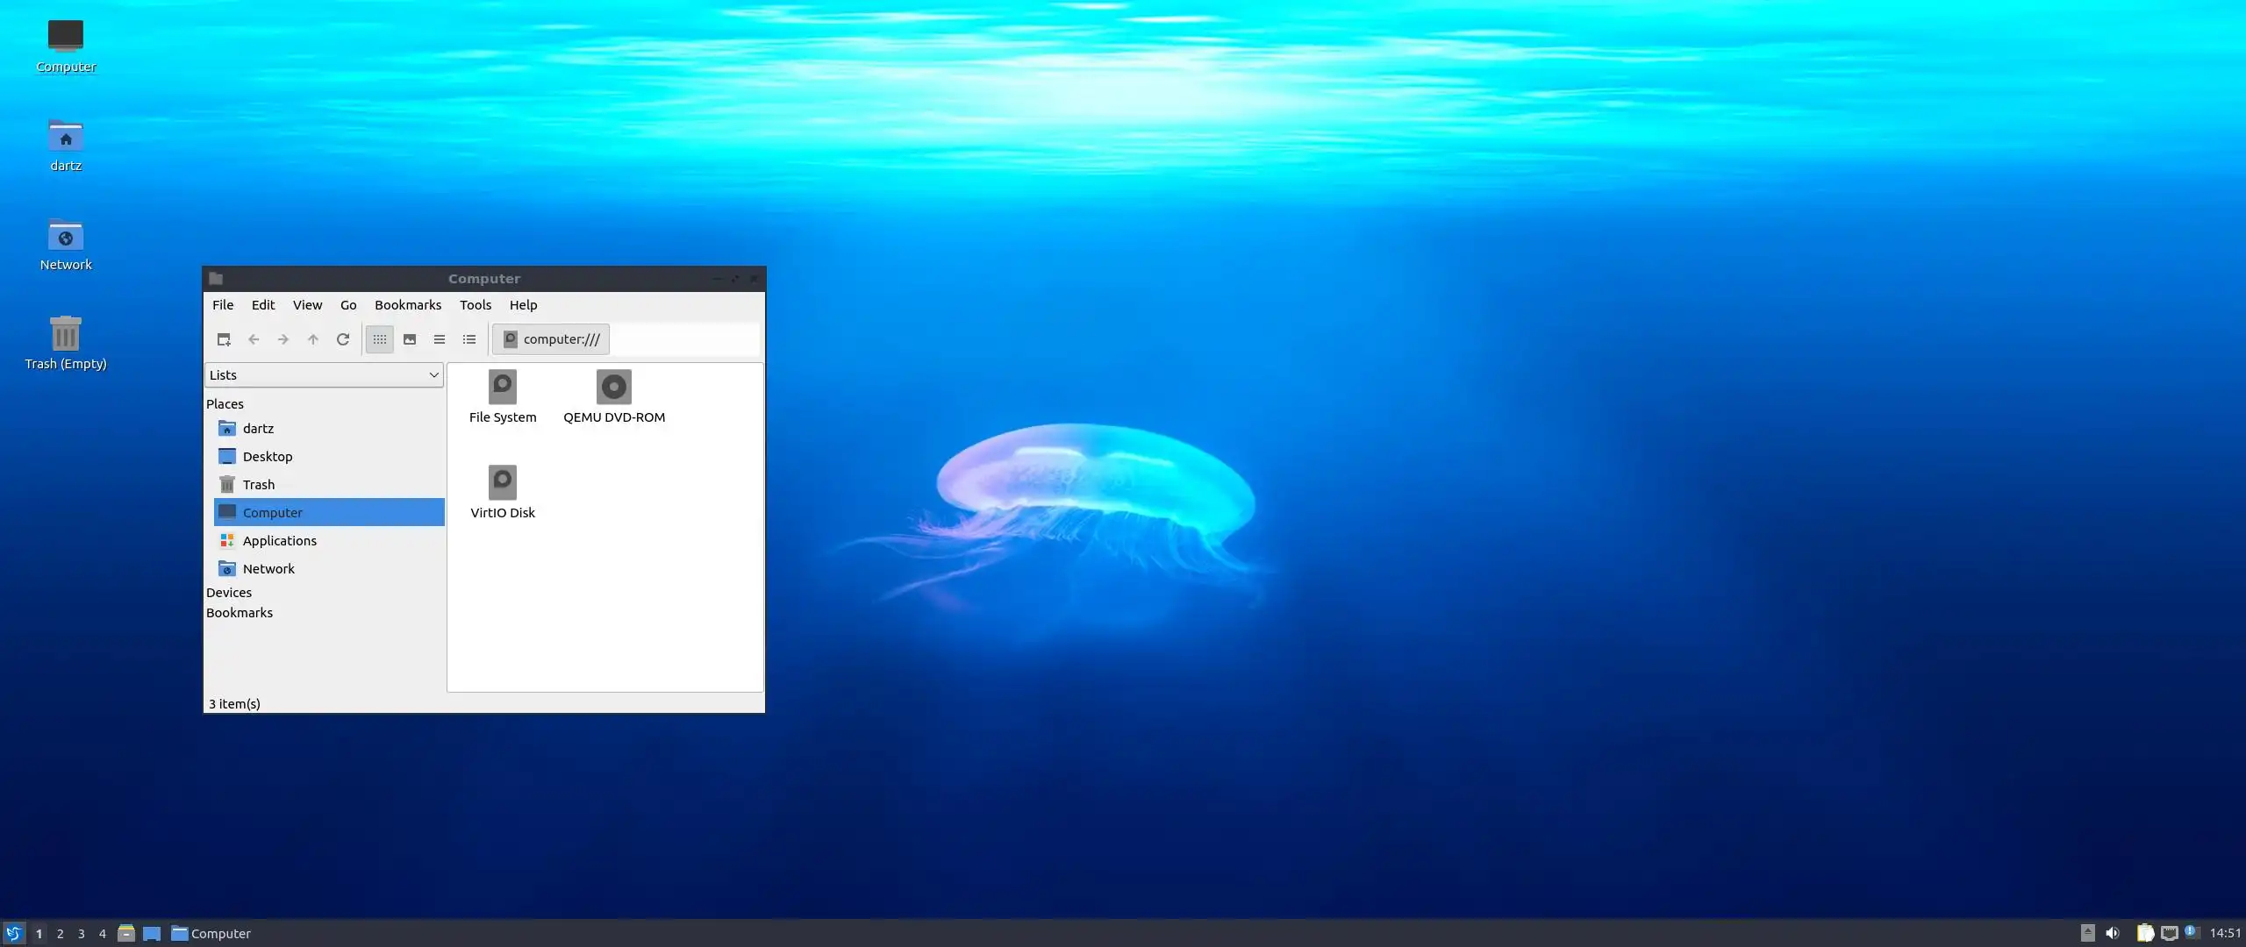Expand the Bookmarks section in sidebar
The image size is (2246, 947).
pyautogui.click(x=240, y=613)
